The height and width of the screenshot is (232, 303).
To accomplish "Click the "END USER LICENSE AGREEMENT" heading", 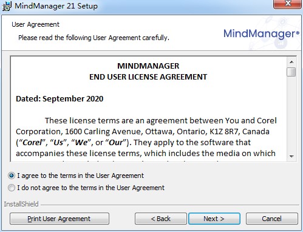I will 148,77.
